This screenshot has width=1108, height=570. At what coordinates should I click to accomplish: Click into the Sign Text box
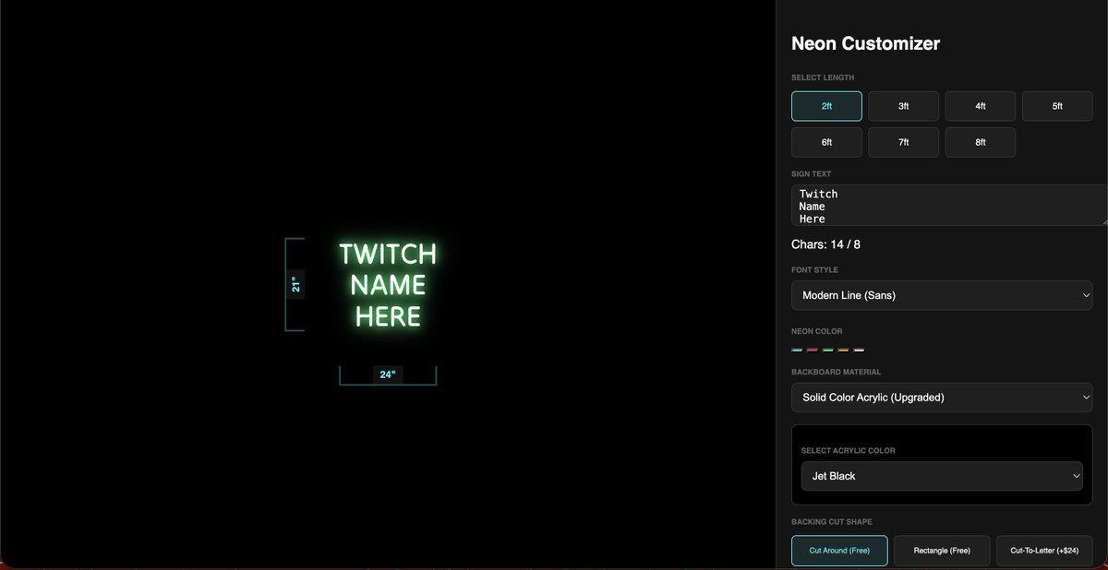coord(949,205)
